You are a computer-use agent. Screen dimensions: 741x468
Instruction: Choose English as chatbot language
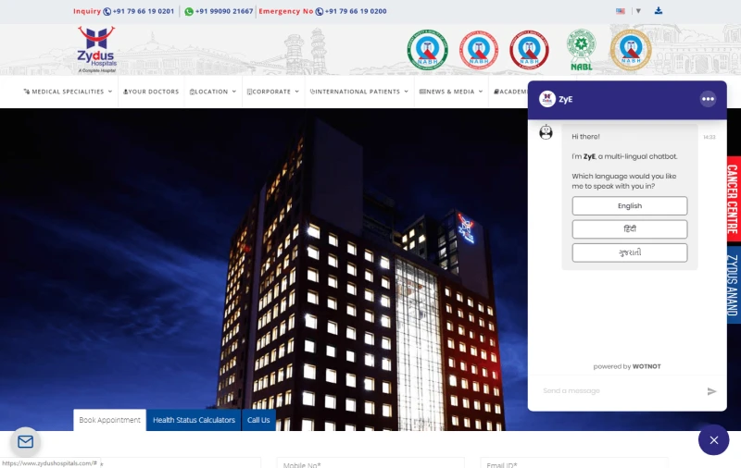(630, 206)
